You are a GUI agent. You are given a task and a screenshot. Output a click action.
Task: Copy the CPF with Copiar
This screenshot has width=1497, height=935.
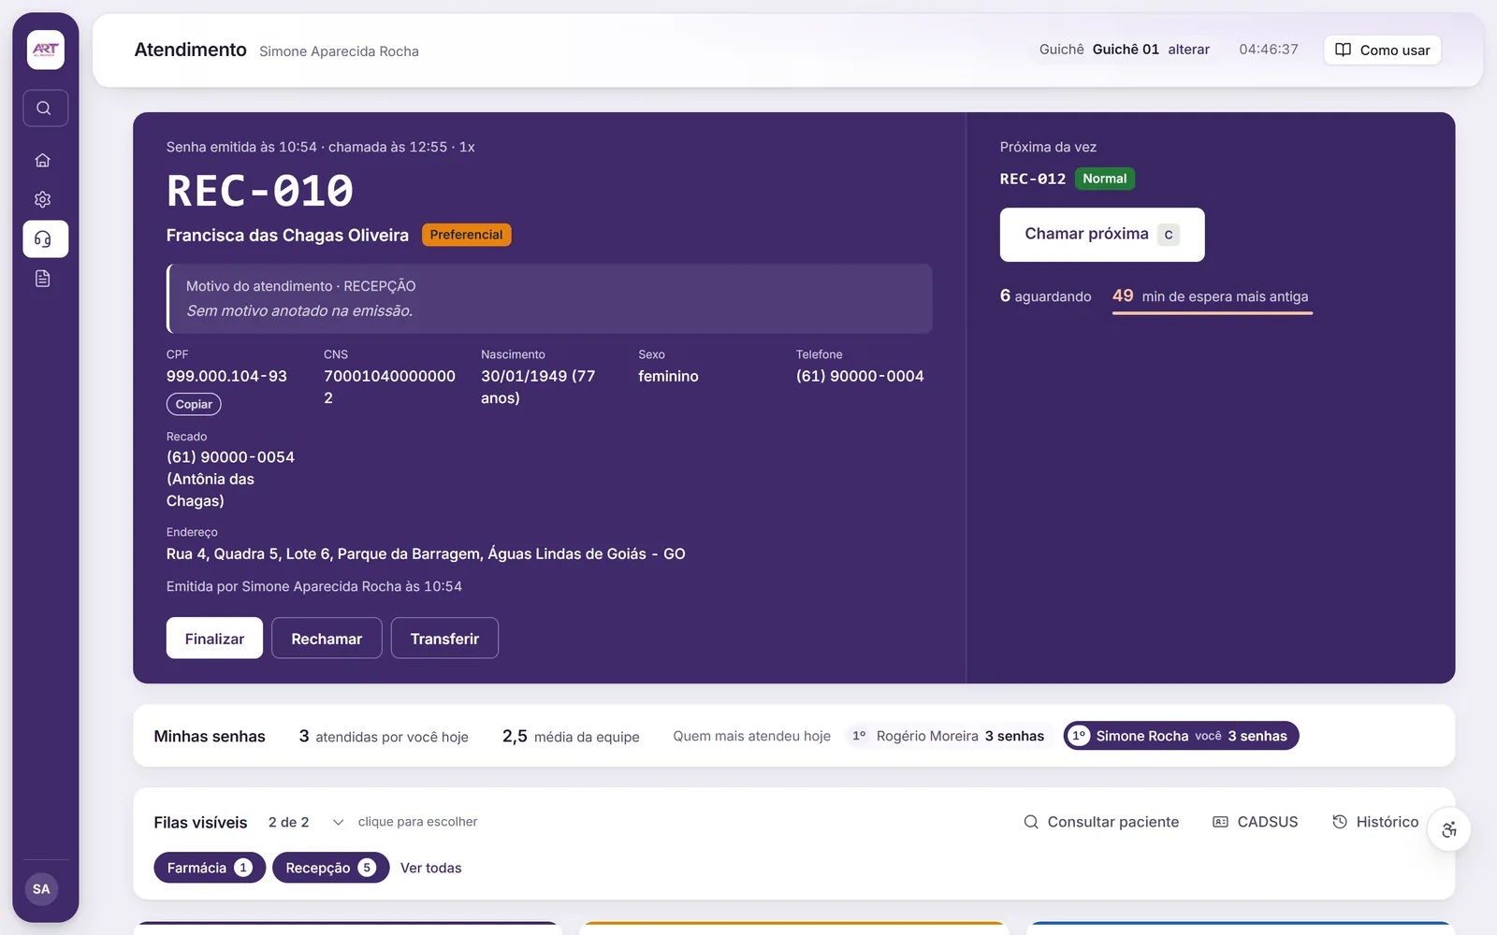point(194,404)
